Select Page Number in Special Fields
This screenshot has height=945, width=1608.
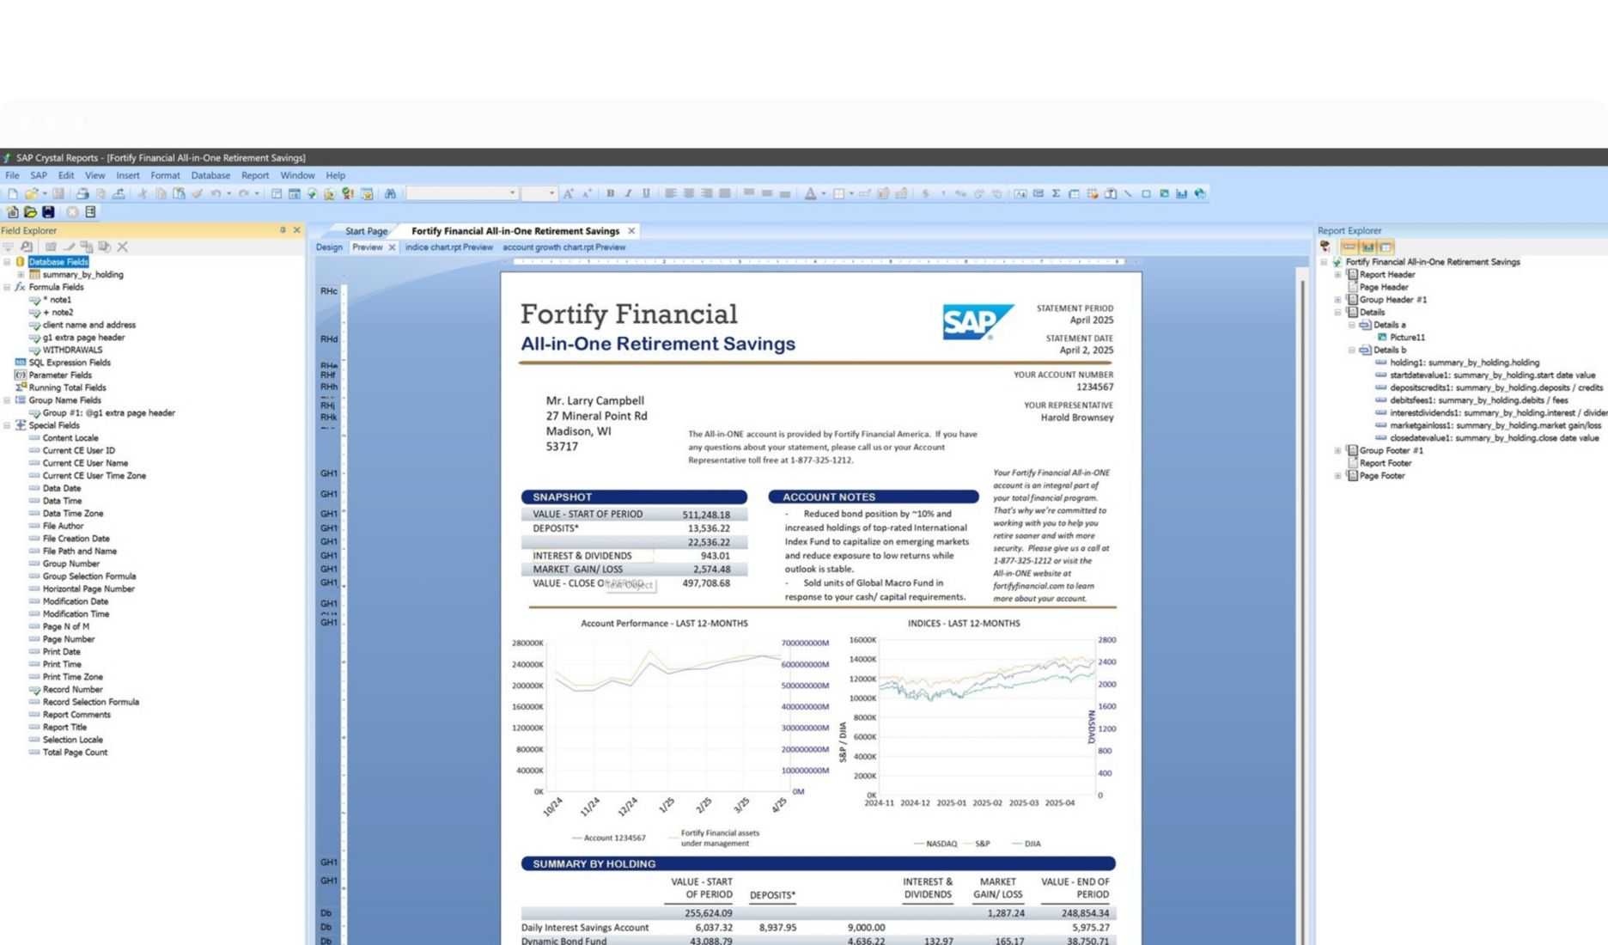69,639
